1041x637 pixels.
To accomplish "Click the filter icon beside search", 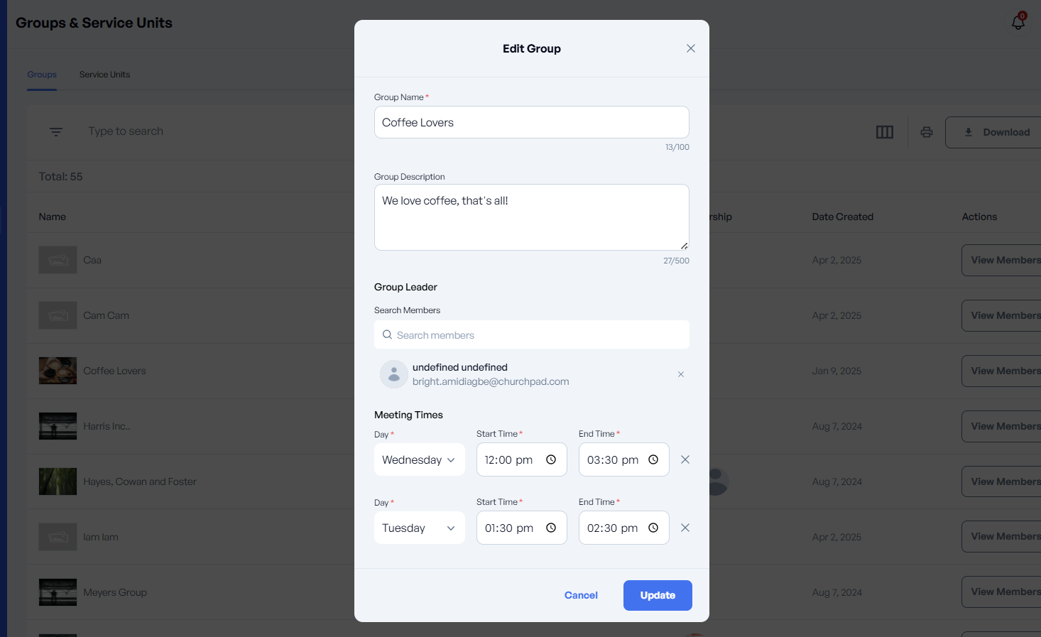I will point(56,132).
